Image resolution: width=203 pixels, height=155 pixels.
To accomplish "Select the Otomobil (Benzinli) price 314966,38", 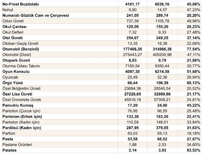I will pyautogui.click(x=162, y=49).
